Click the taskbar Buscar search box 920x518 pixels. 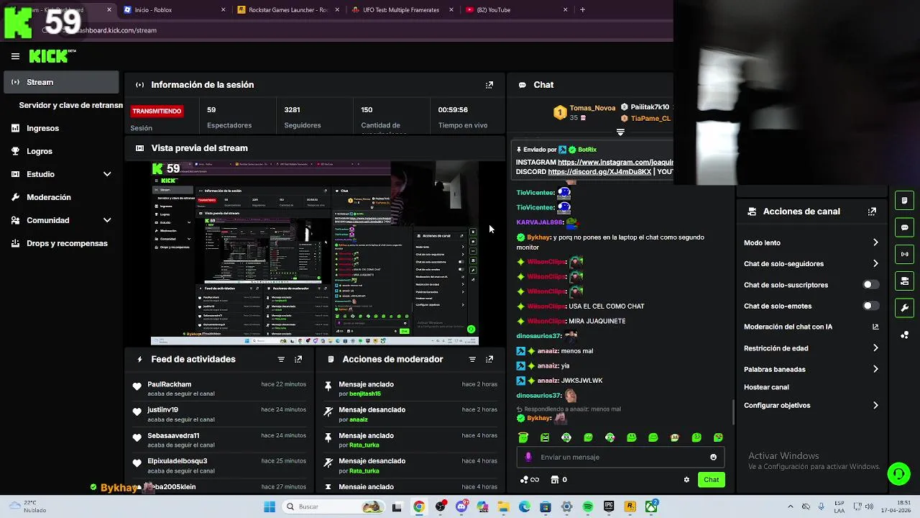click(x=334, y=507)
